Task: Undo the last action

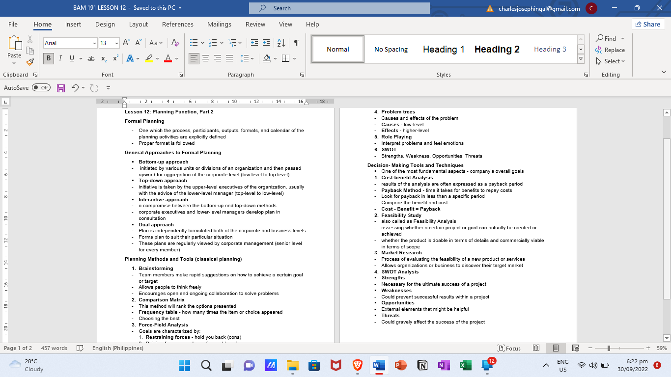Action: pyautogui.click(x=75, y=88)
